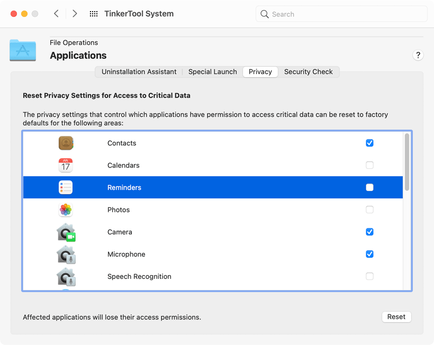Check the Reminders checkbox
This screenshot has height=345, width=434.
[369, 187]
